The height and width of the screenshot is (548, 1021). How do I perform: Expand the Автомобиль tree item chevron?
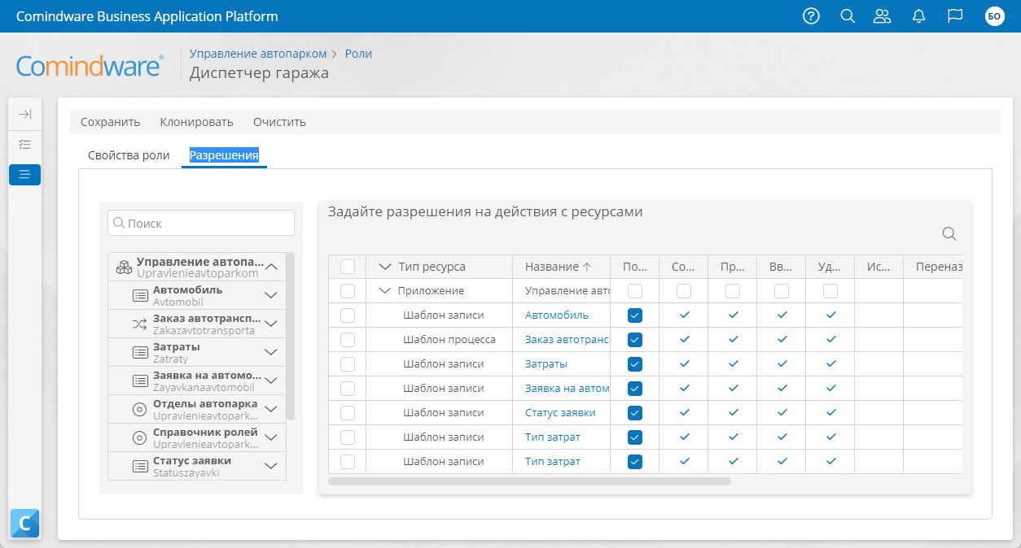point(272,295)
